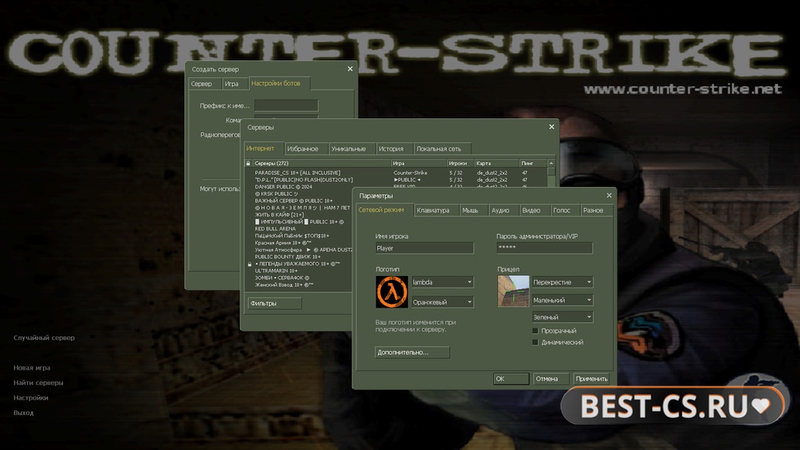Click the Применить button

(x=591, y=379)
